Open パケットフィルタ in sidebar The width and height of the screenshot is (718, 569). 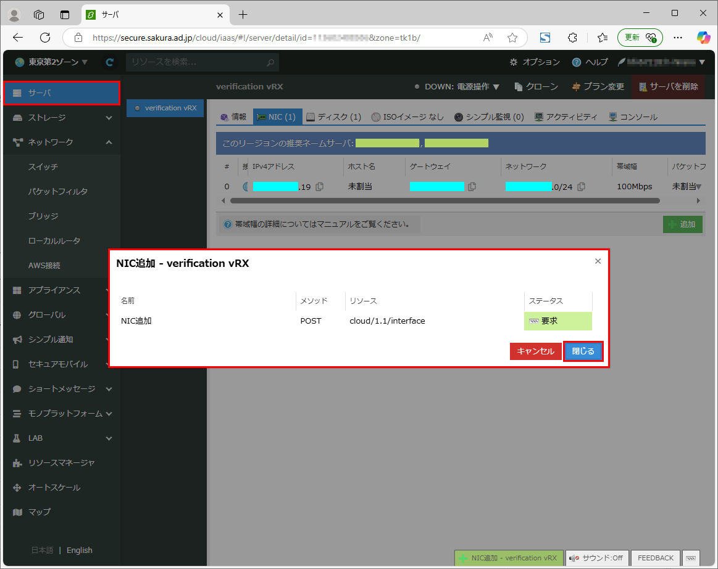pyautogui.click(x=57, y=192)
